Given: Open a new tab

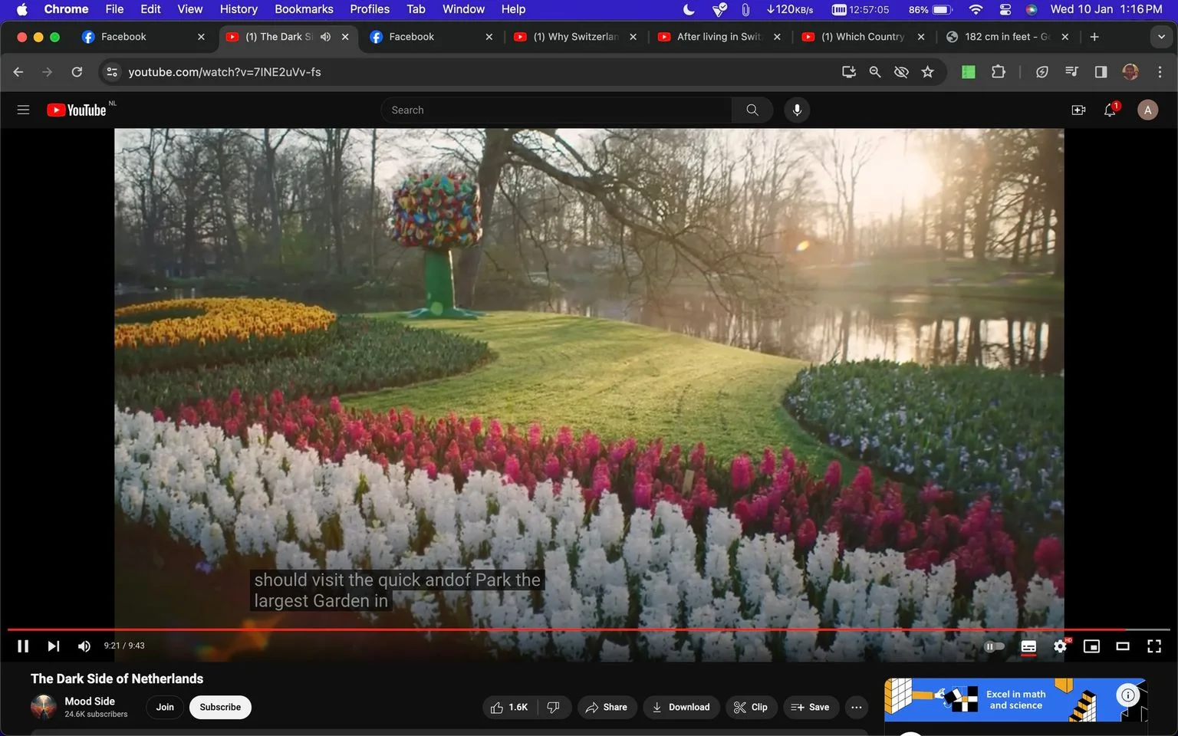Looking at the screenshot, I should tap(1094, 37).
